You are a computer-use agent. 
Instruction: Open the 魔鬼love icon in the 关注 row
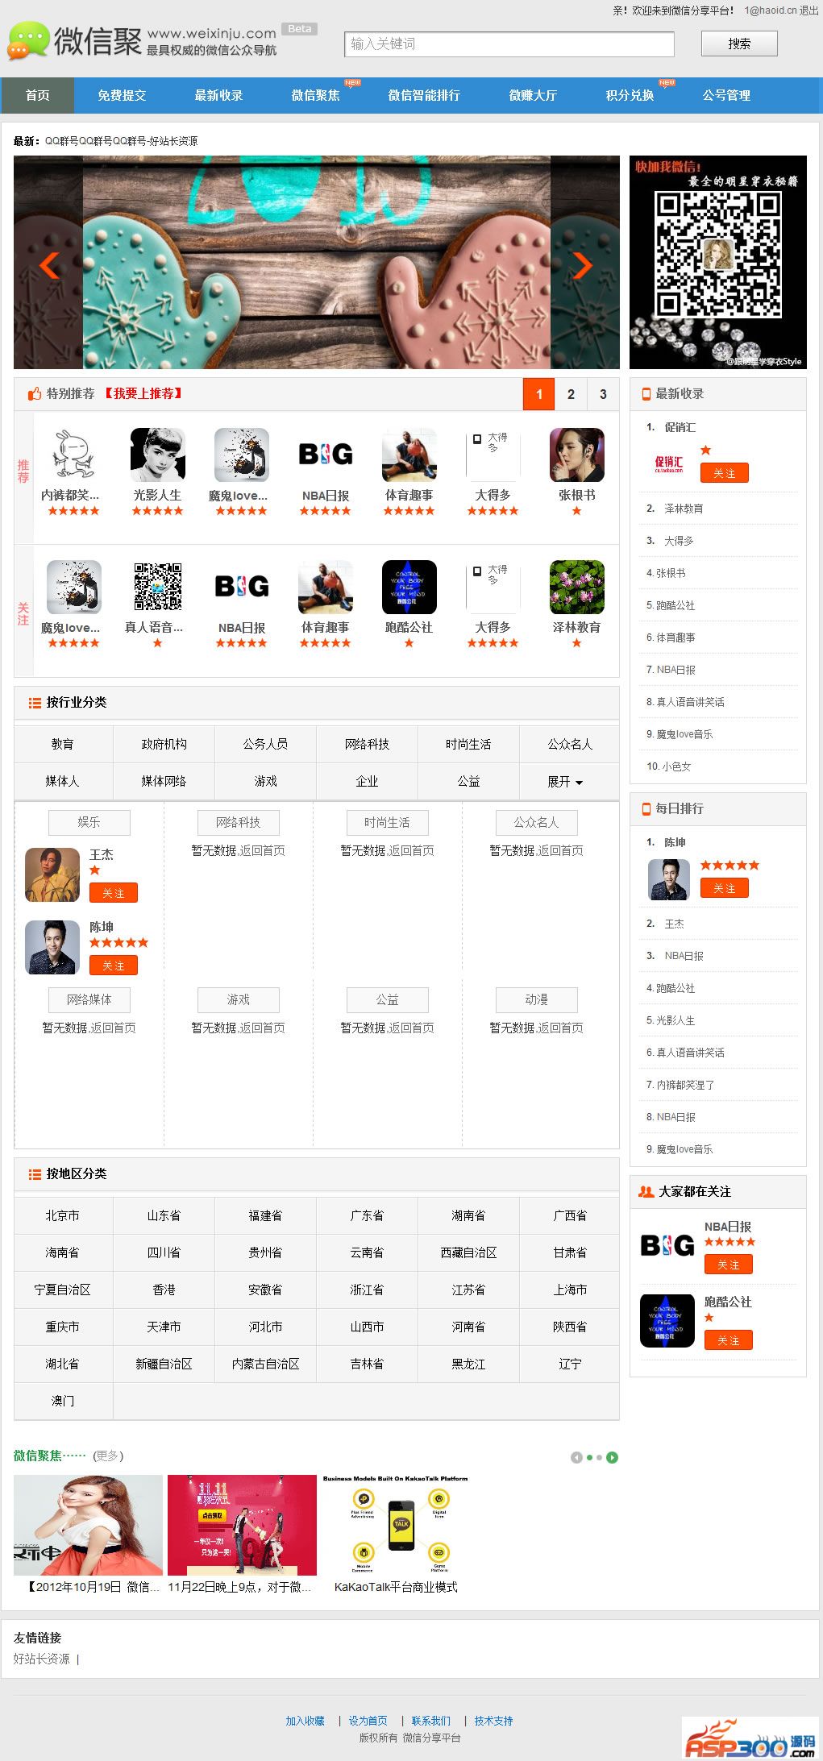tap(73, 588)
